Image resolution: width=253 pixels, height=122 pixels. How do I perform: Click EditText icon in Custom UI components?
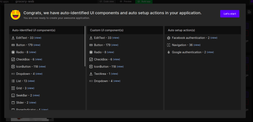click(91, 38)
